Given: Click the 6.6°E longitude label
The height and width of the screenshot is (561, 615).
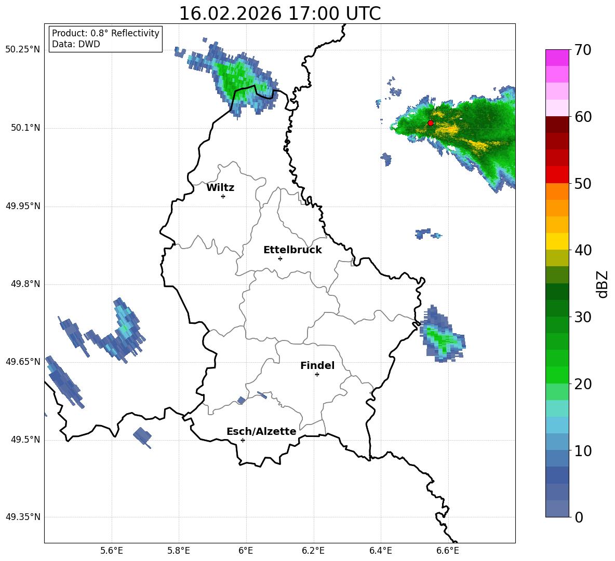Looking at the screenshot, I should click(448, 551).
